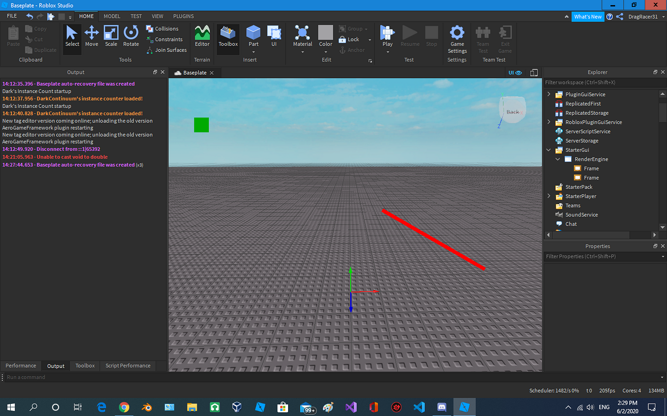Switch to the TEST ribbon tab
The image size is (667, 416).
[136, 16]
